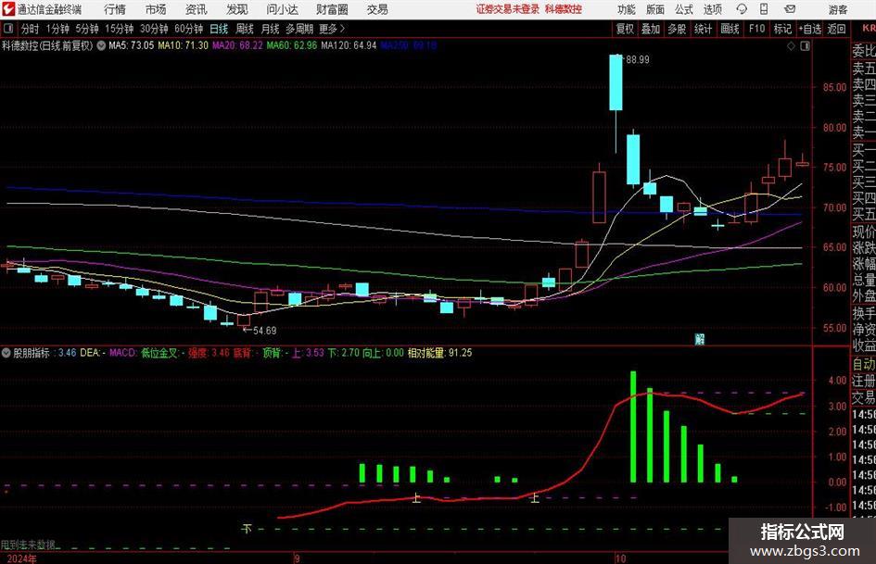
Task: Open the 选项 menu
Action: tap(712, 9)
